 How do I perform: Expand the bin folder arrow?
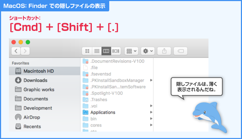pos(151,119)
